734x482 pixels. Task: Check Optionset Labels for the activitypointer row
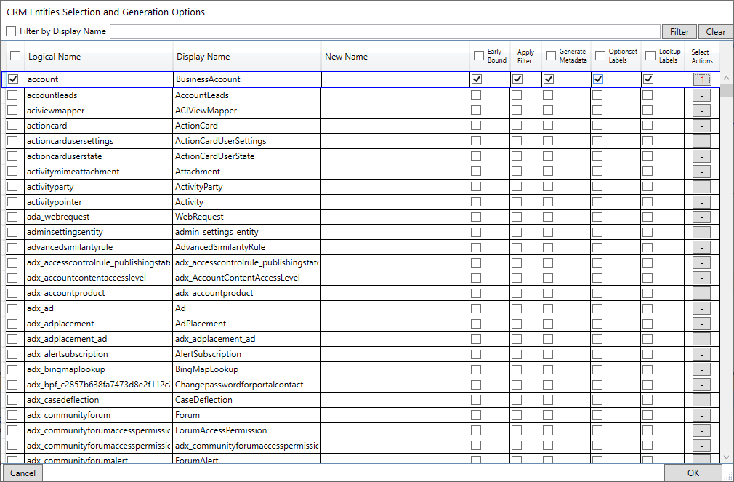[x=597, y=202]
